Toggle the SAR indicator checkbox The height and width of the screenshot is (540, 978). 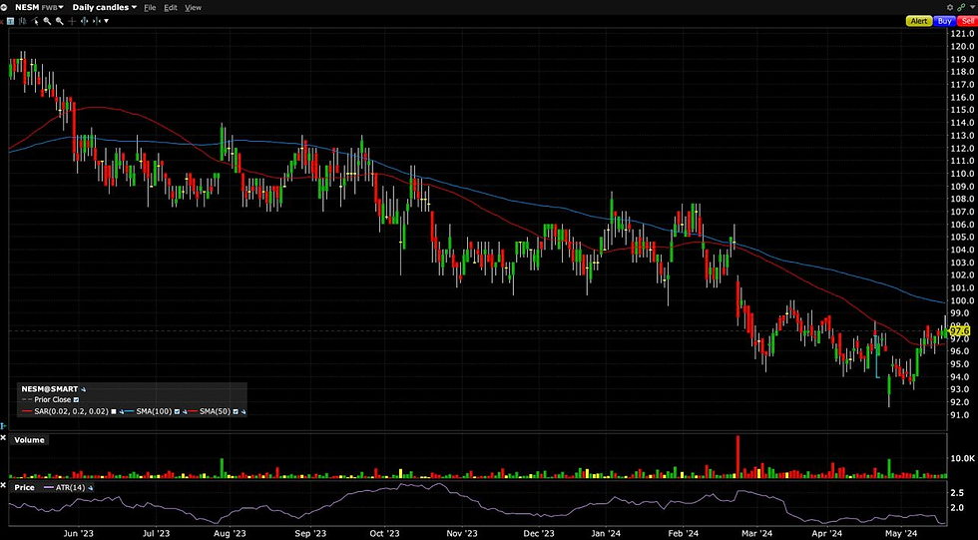[114, 411]
